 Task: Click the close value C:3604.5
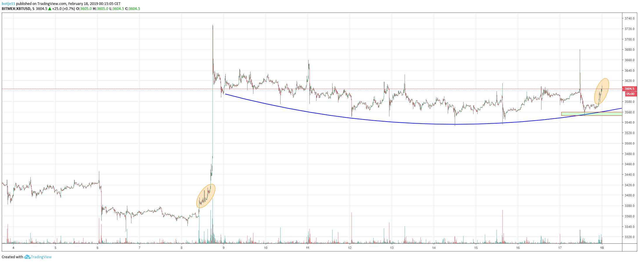click(x=133, y=9)
